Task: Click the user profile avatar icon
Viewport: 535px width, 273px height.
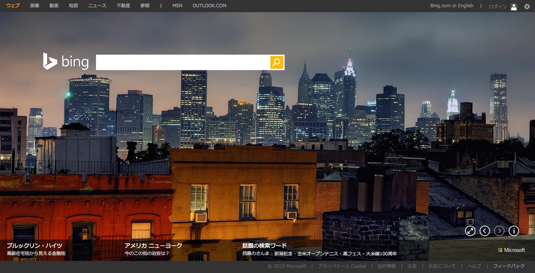Action: pyautogui.click(x=514, y=7)
